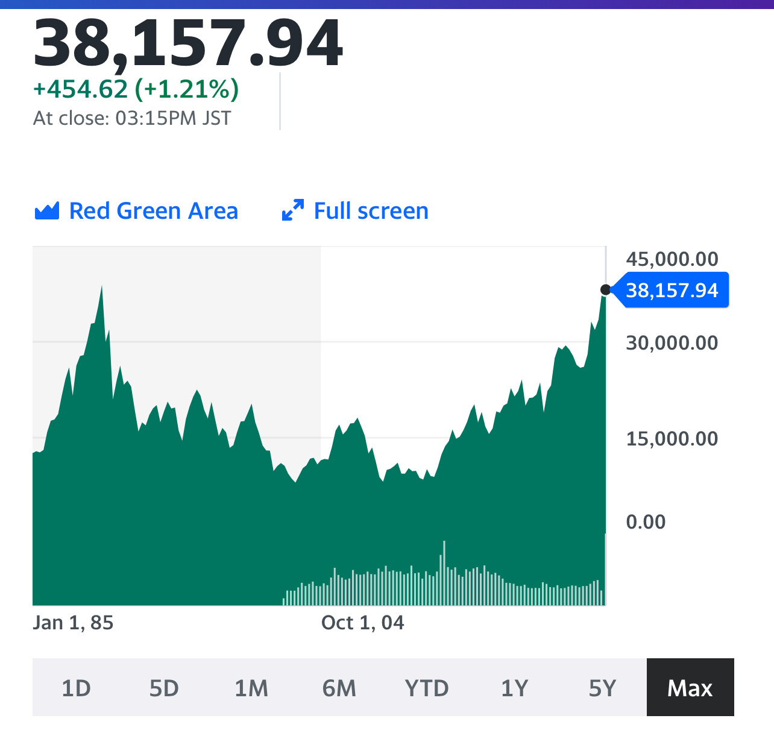Click the Jan 1, 85 date label
This screenshot has height=730, width=774.
click(x=73, y=623)
